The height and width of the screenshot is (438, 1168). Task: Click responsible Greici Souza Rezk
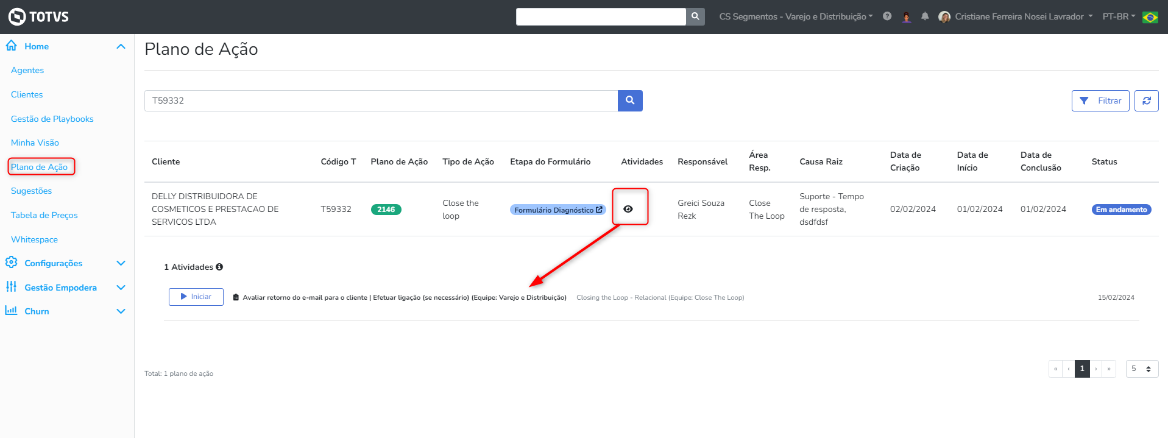[x=701, y=210]
